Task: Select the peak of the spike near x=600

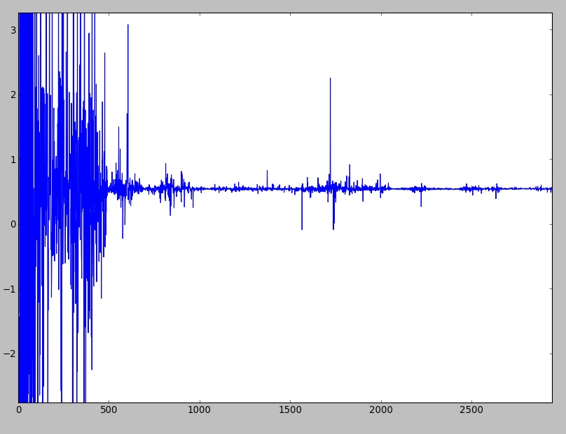Action: point(127,25)
